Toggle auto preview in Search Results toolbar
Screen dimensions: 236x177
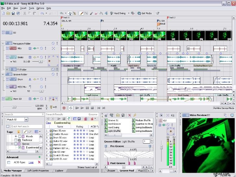tap(69, 119)
